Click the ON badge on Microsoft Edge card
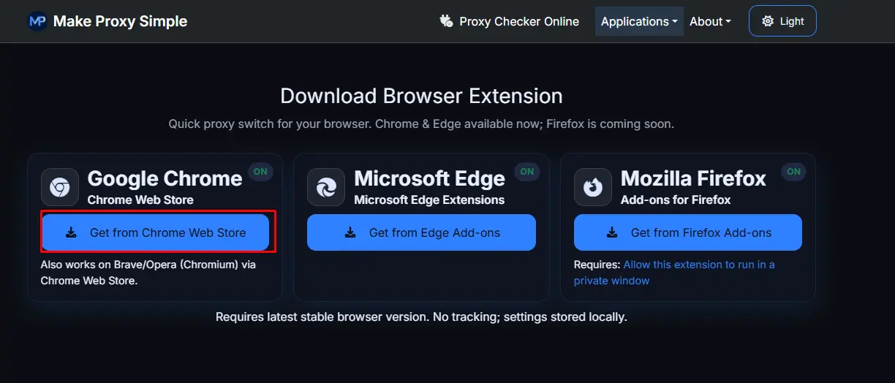 click(526, 172)
